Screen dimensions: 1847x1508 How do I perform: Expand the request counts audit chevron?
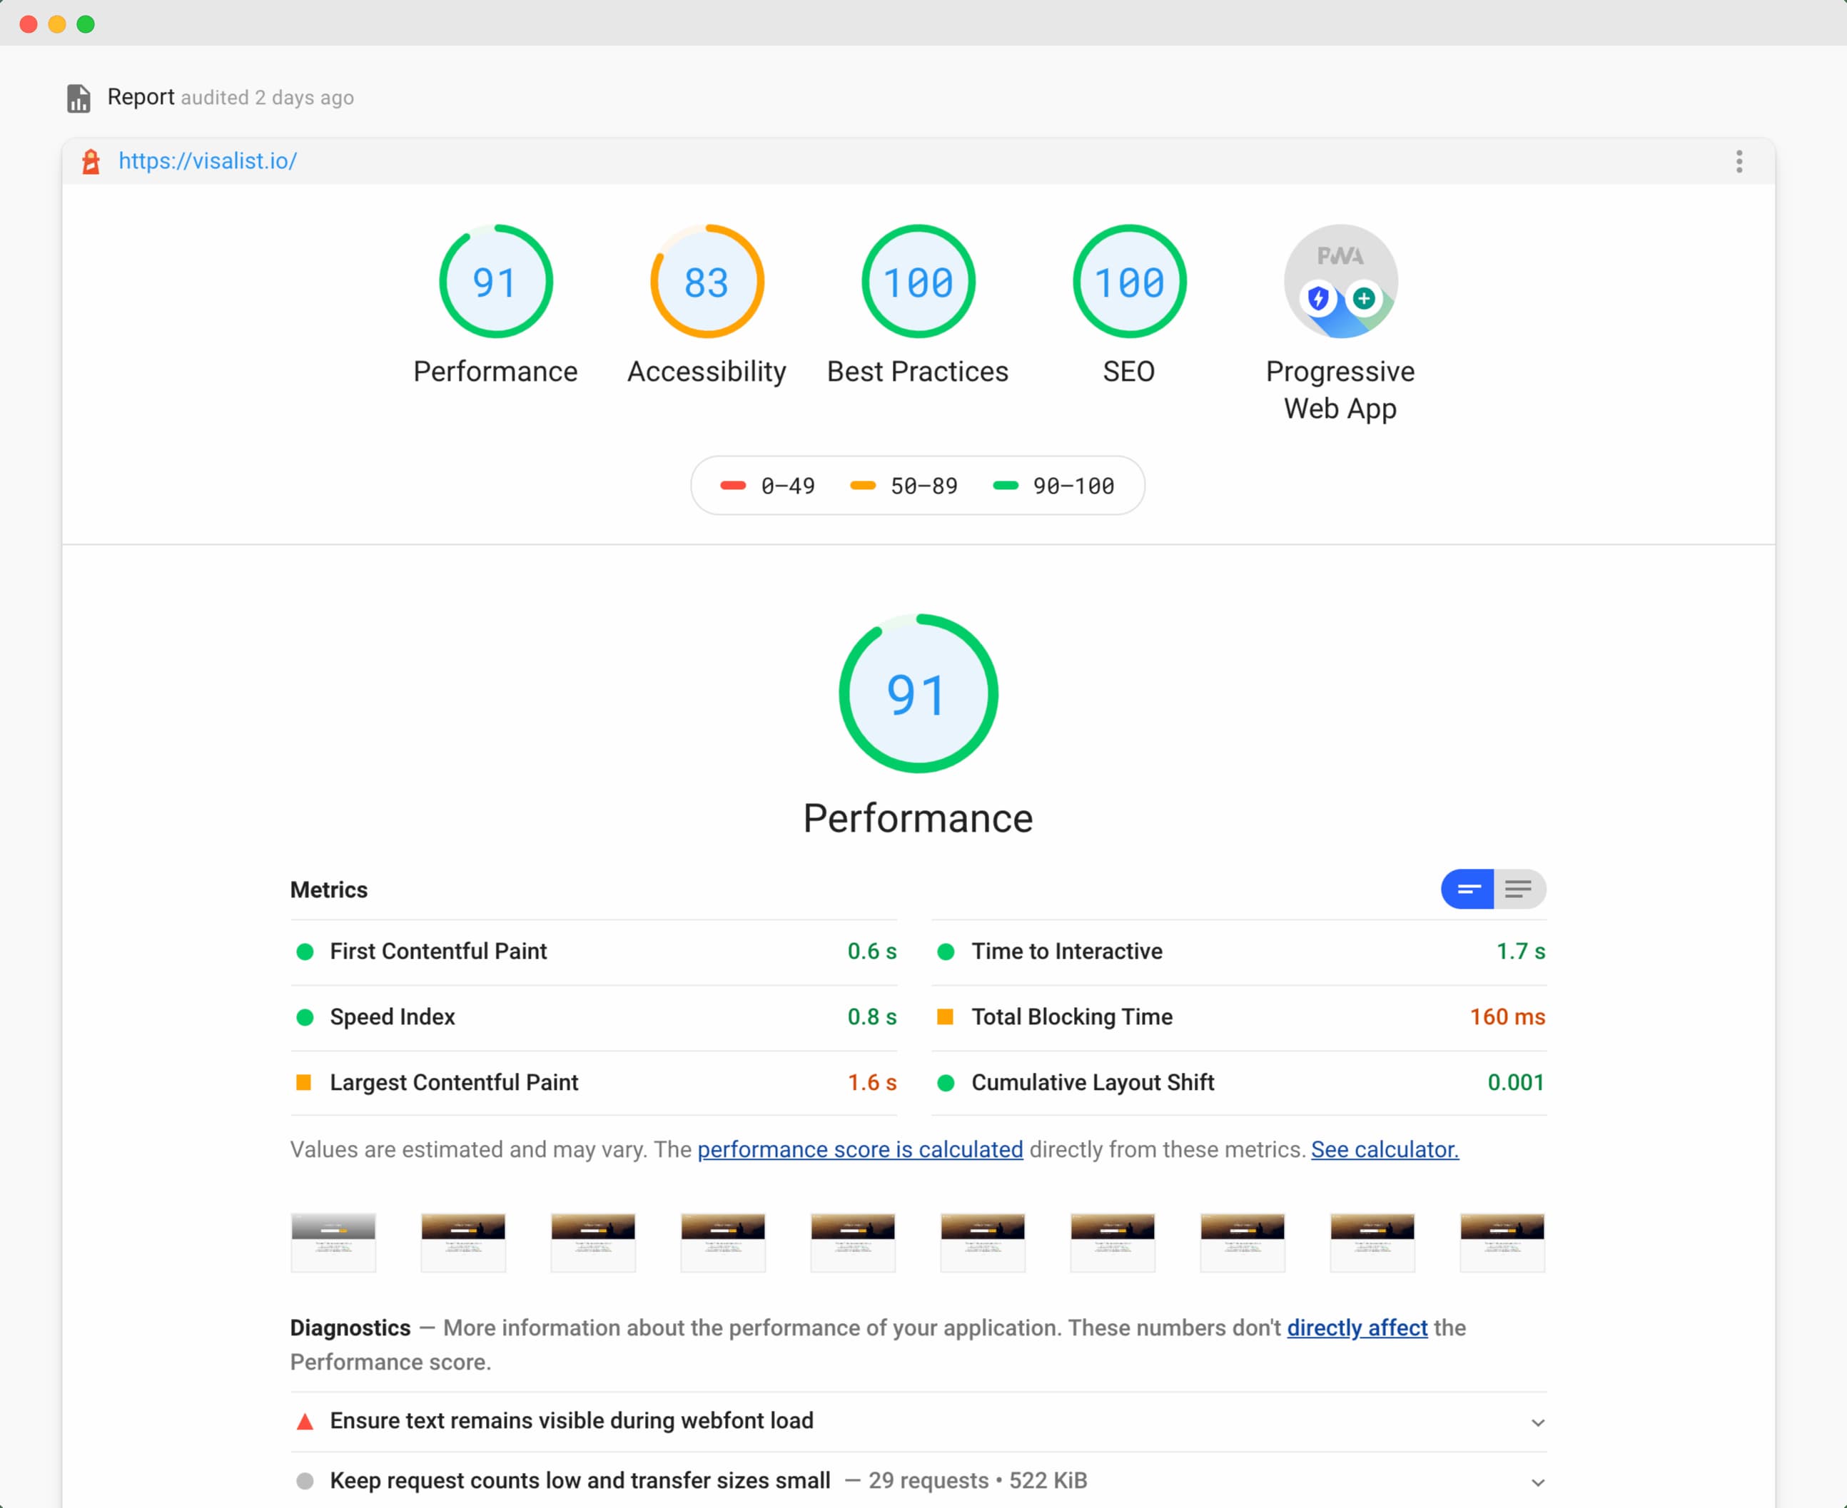1537,1483
